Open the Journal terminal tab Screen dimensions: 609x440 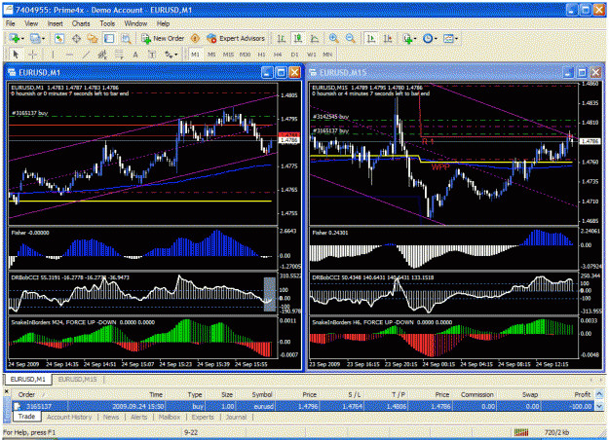tap(236, 417)
